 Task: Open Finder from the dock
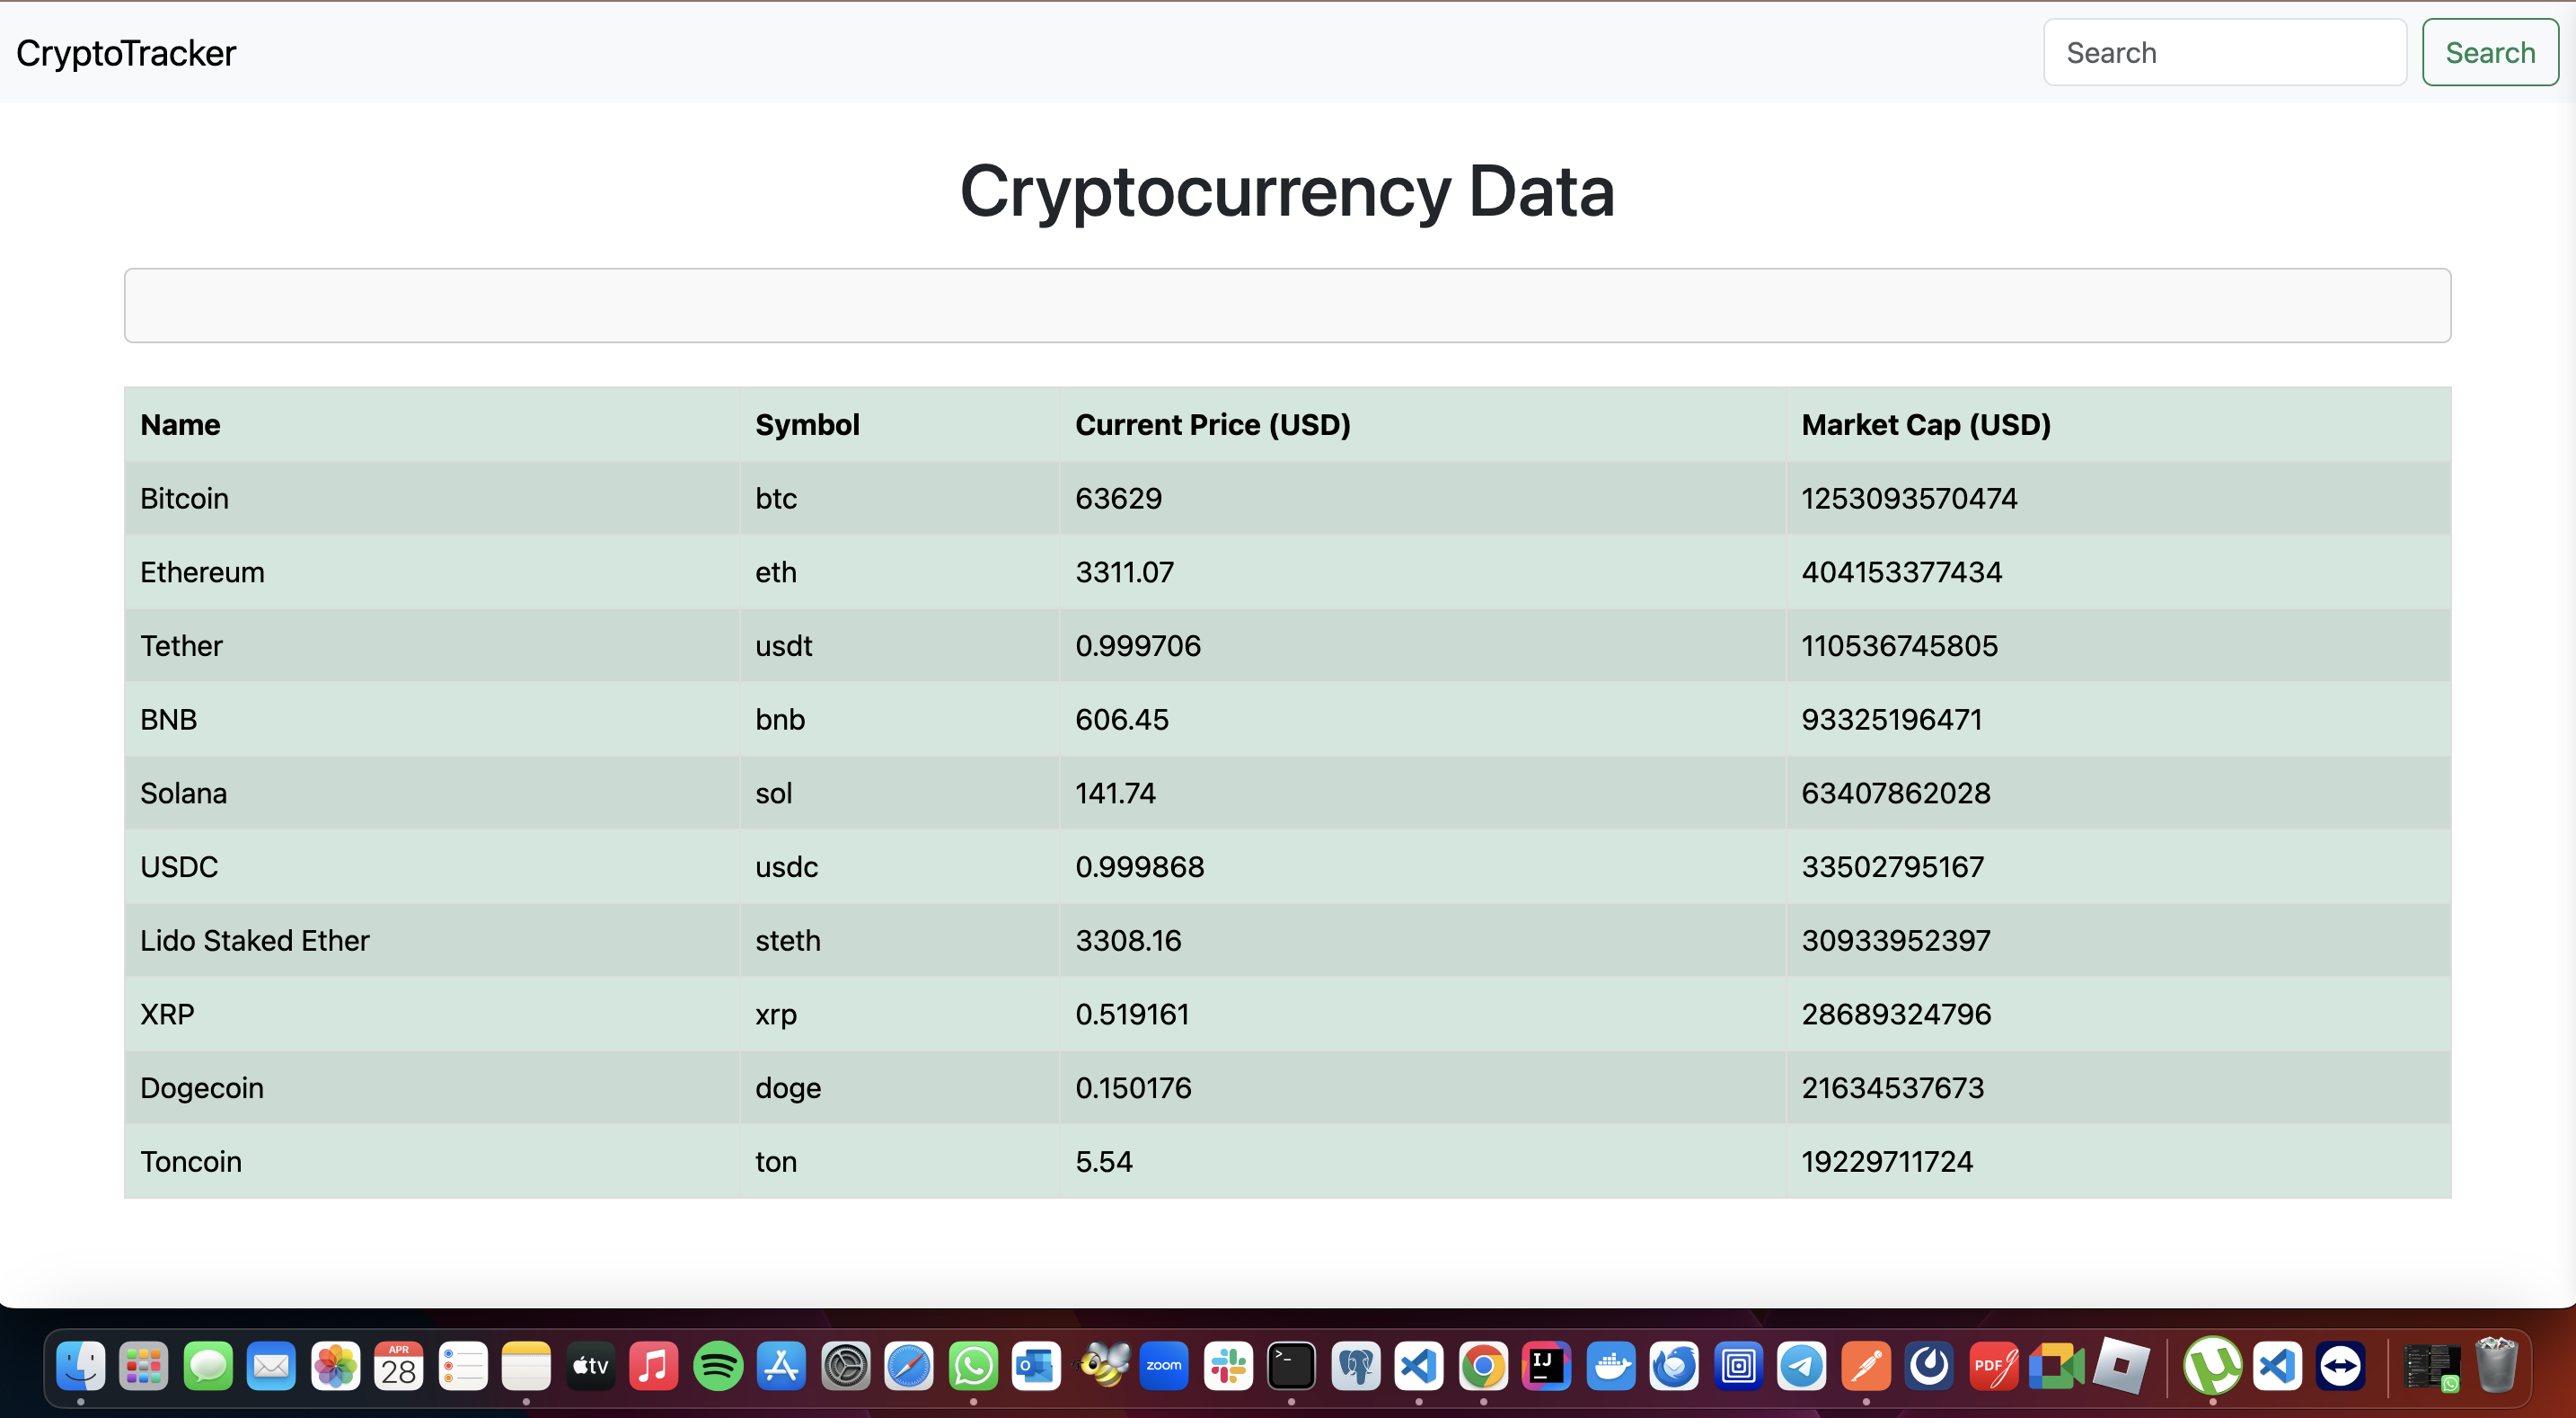(x=80, y=1366)
